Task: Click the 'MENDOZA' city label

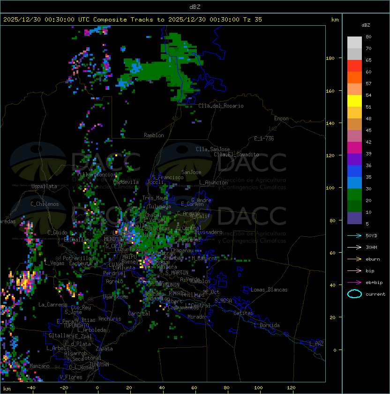Action: (x=113, y=239)
